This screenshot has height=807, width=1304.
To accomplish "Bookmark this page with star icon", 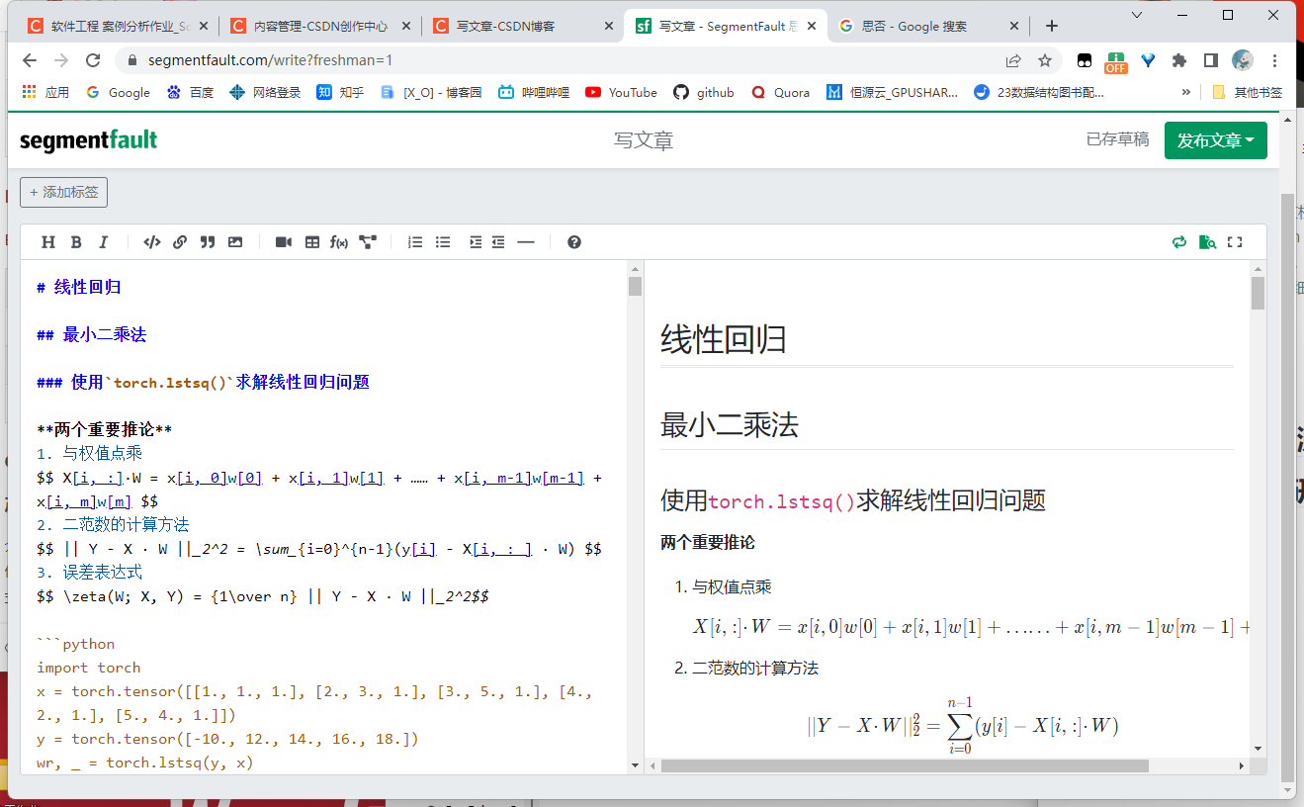I will click(1045, 60).
